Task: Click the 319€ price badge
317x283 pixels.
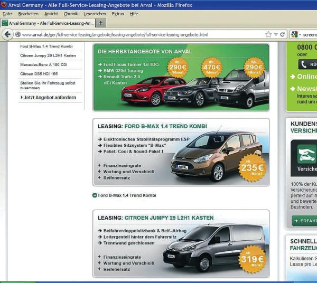Action: pos(253,259)
